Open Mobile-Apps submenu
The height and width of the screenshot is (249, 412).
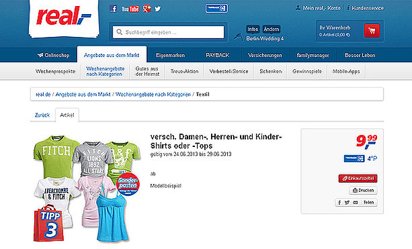tap(346, 71)
